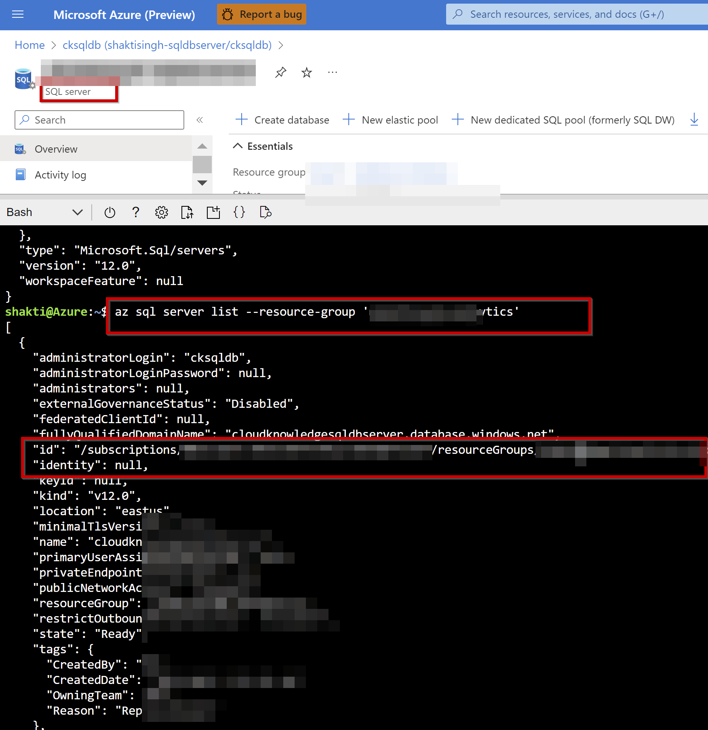Open the portal hamburger menu
The height and width of the screenshot is (730, 708).
(x=17, y=14)
